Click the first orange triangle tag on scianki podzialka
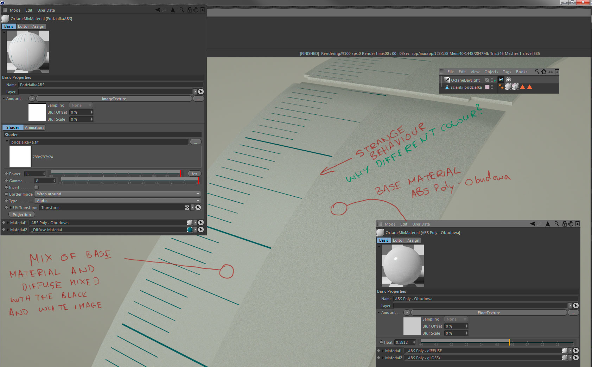Screen dimensions: 592x367 pyautogui.click(x=522, y=87)
